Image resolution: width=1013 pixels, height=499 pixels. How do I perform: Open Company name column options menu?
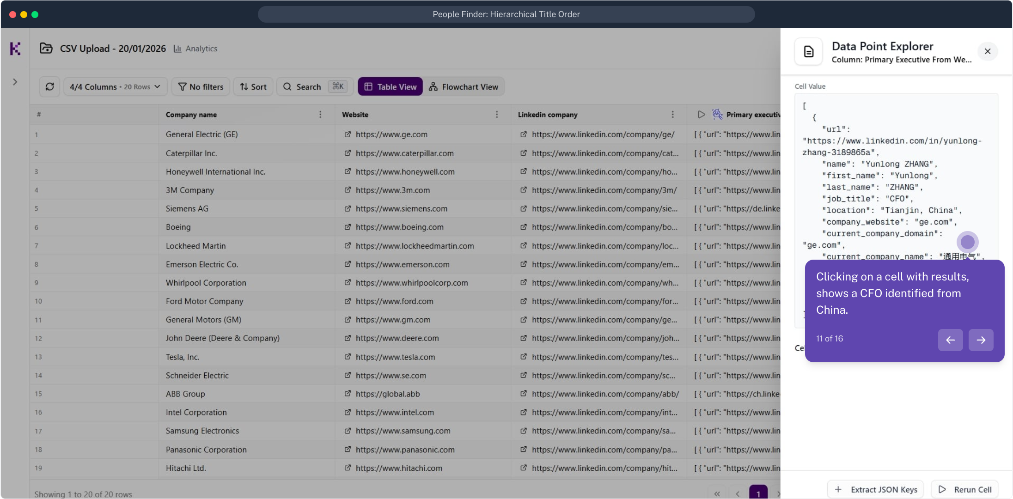320,115
